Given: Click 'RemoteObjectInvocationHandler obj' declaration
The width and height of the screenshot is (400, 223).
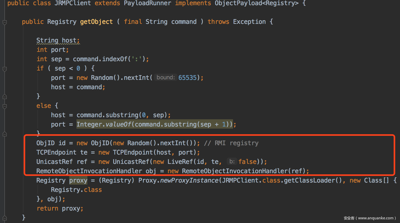Looking at the screenshot, I should tap(96, 171).
